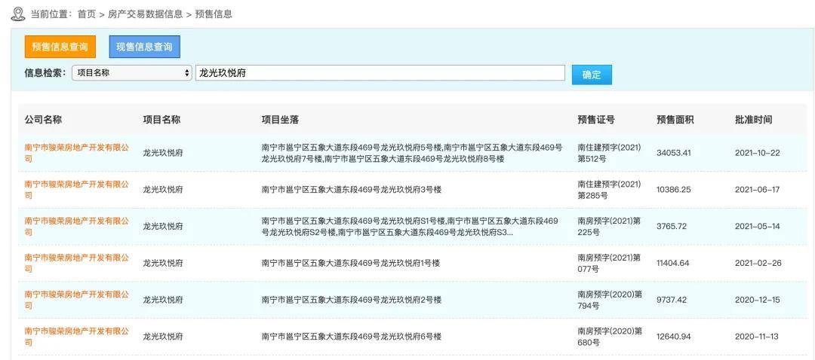Open the 项目名称 search type dropdown
The height and width of the screenshot is (360, 815).
(x=132, y=73)
